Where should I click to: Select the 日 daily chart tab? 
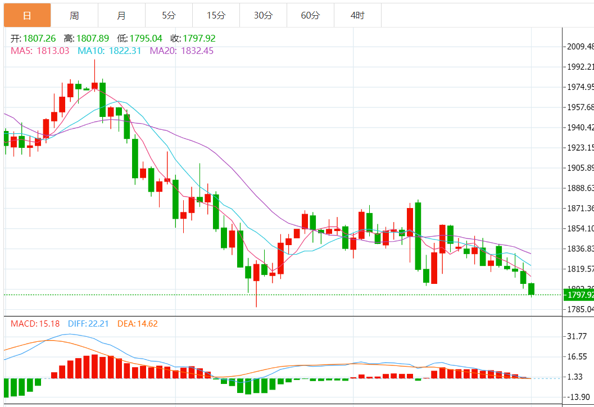coord(28,16)
